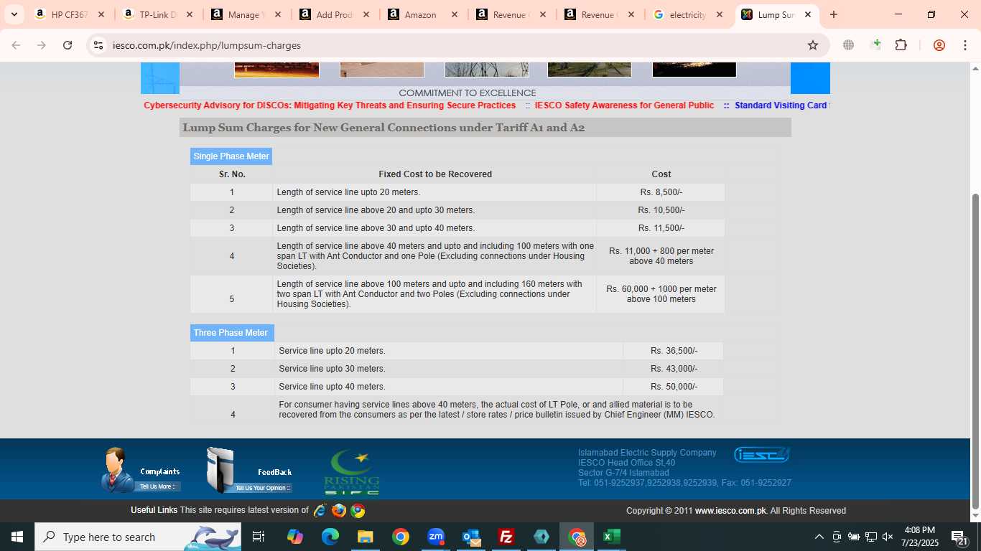This screenshot has width=981, height=551.
Task: Open the grey globe extension icon
Action: 849,45
